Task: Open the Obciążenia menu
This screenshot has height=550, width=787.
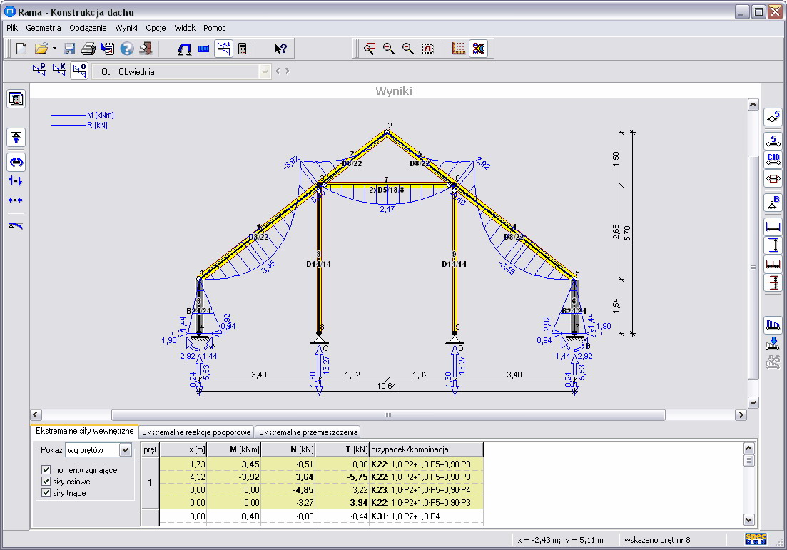Action: (x=88, y=28)
